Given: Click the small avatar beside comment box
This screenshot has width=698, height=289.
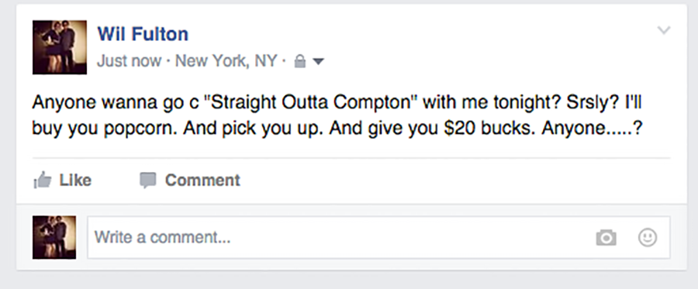Looking at the screenshot, I should click(54, 237).
